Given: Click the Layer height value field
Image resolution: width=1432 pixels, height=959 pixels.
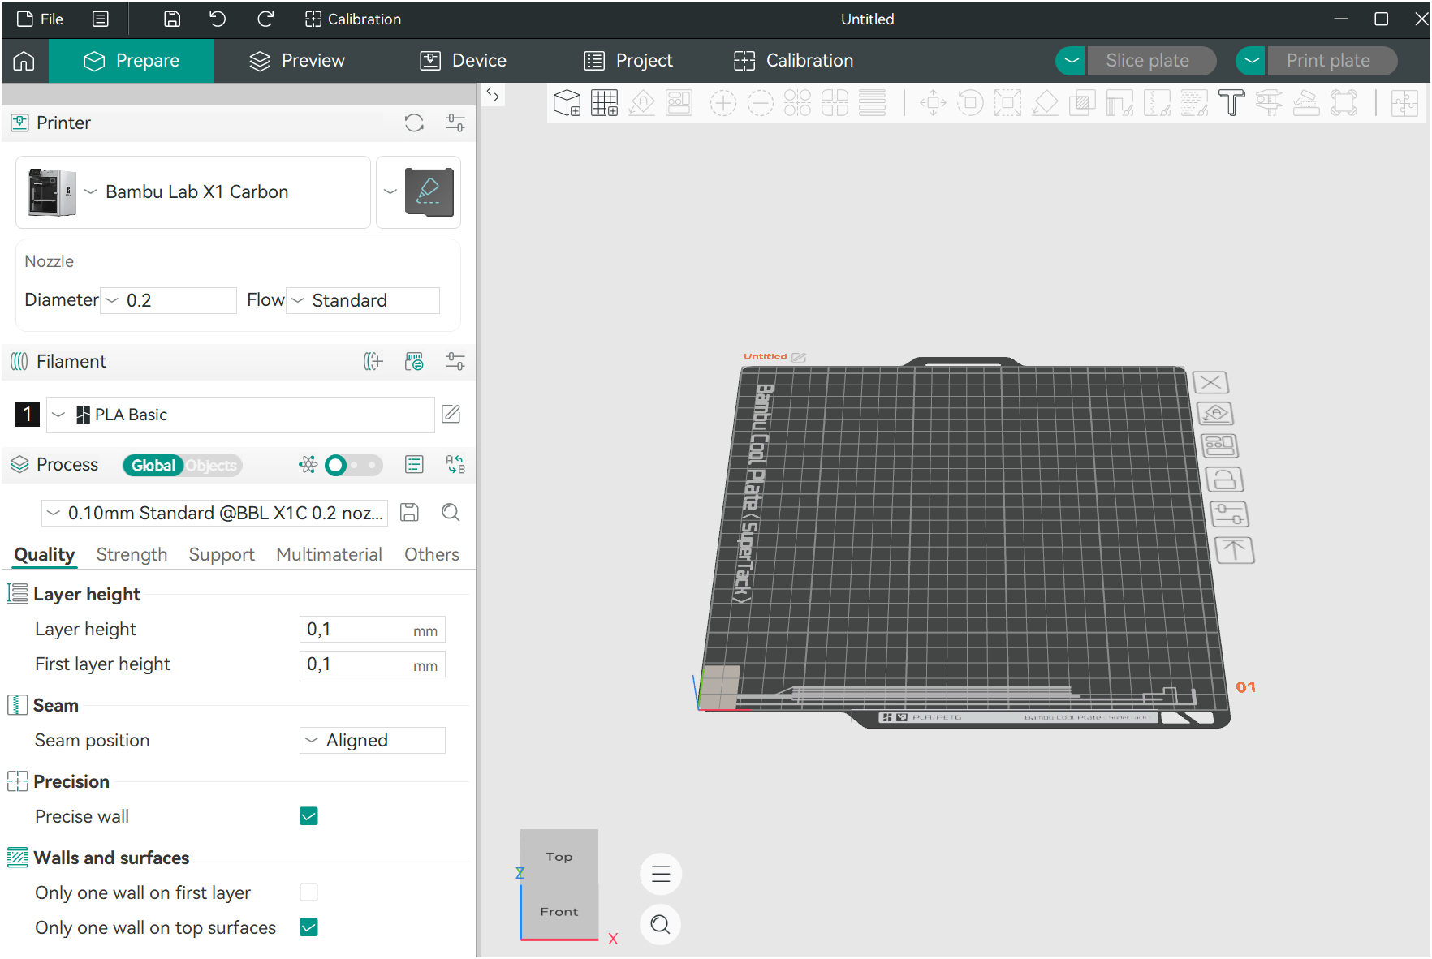Looking at the screenshot, I should [x=373, y=630].
